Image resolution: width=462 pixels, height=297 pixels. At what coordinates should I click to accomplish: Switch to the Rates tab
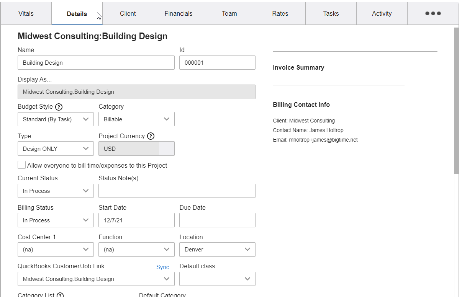coord(280,13)
